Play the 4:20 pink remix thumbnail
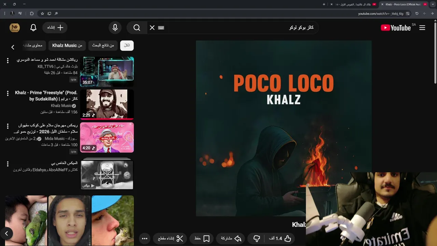The height and width of the screenshot is (246, 437). 107,137
